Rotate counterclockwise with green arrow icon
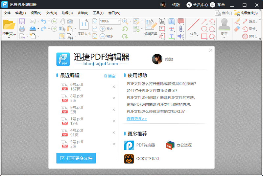Screen dimensions: 263x176 click(x=125, y=29)
